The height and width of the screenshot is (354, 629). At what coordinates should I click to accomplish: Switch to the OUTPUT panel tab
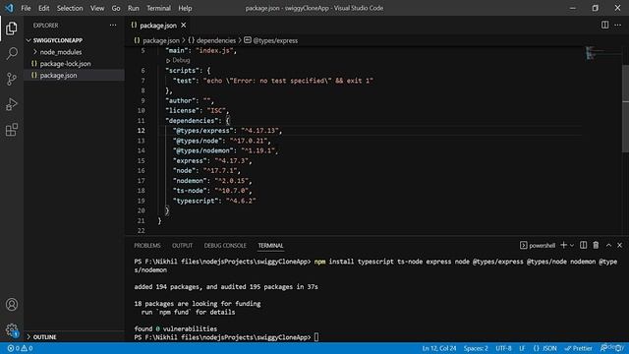[182, 246]
